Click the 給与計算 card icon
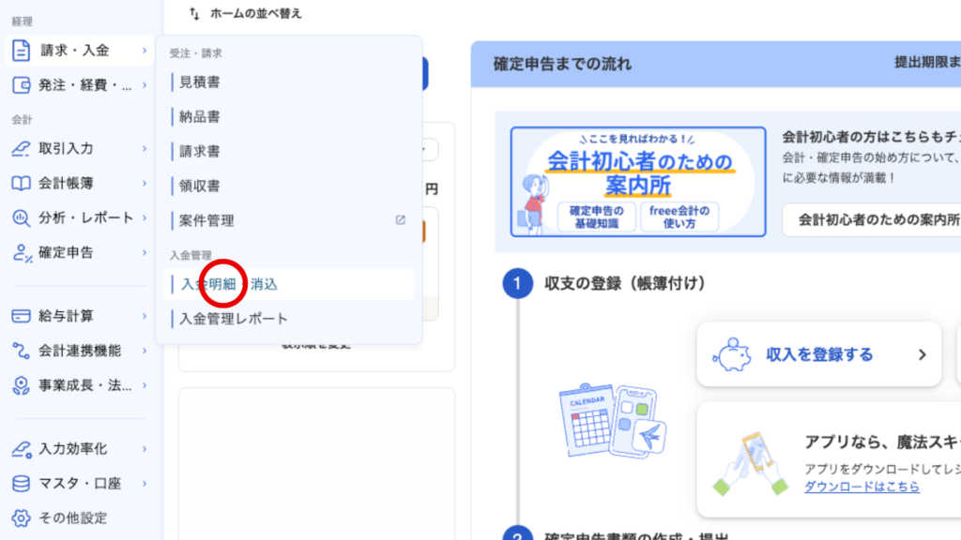The width and height of the screenshot is (961, 540). tap(21, 316)
